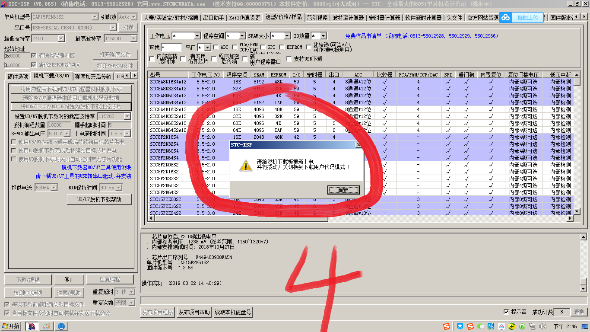The width and height of the screenshot is (590, 332).
Task: Check the 内部高精度时钟 checkbox
Action: [x=152, y=59]
